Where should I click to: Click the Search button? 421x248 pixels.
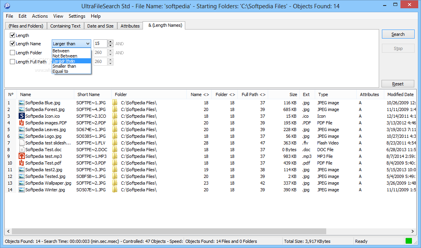click(398, 34)
